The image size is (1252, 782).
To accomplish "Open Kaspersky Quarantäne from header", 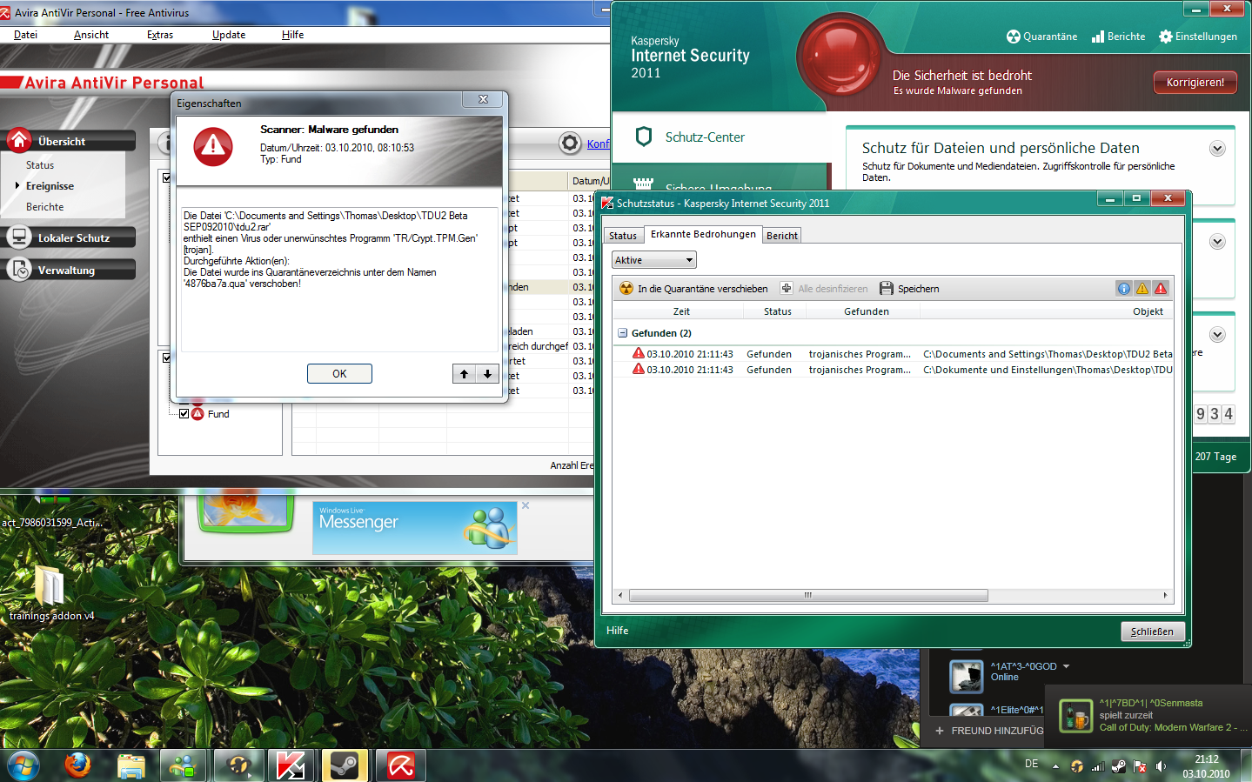I will (1041, 37).
